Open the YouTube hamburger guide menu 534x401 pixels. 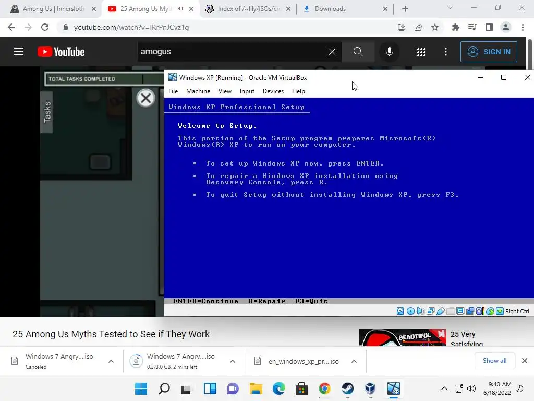click(x=19, y=52)
